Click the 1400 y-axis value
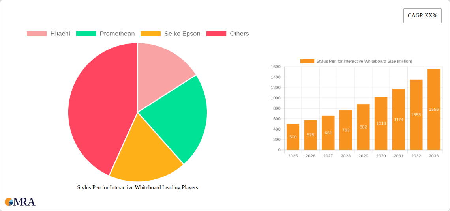 point(276,77)
